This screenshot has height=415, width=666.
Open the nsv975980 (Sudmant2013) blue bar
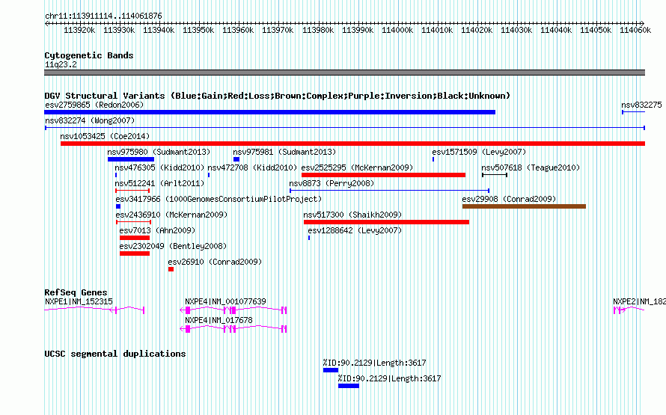(131, 159)
